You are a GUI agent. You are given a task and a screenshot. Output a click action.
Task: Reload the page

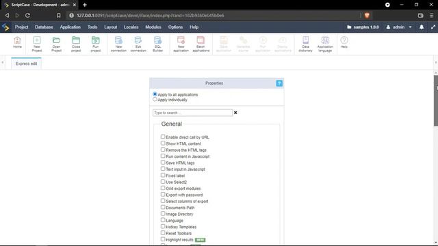click(x=27, y=15)
